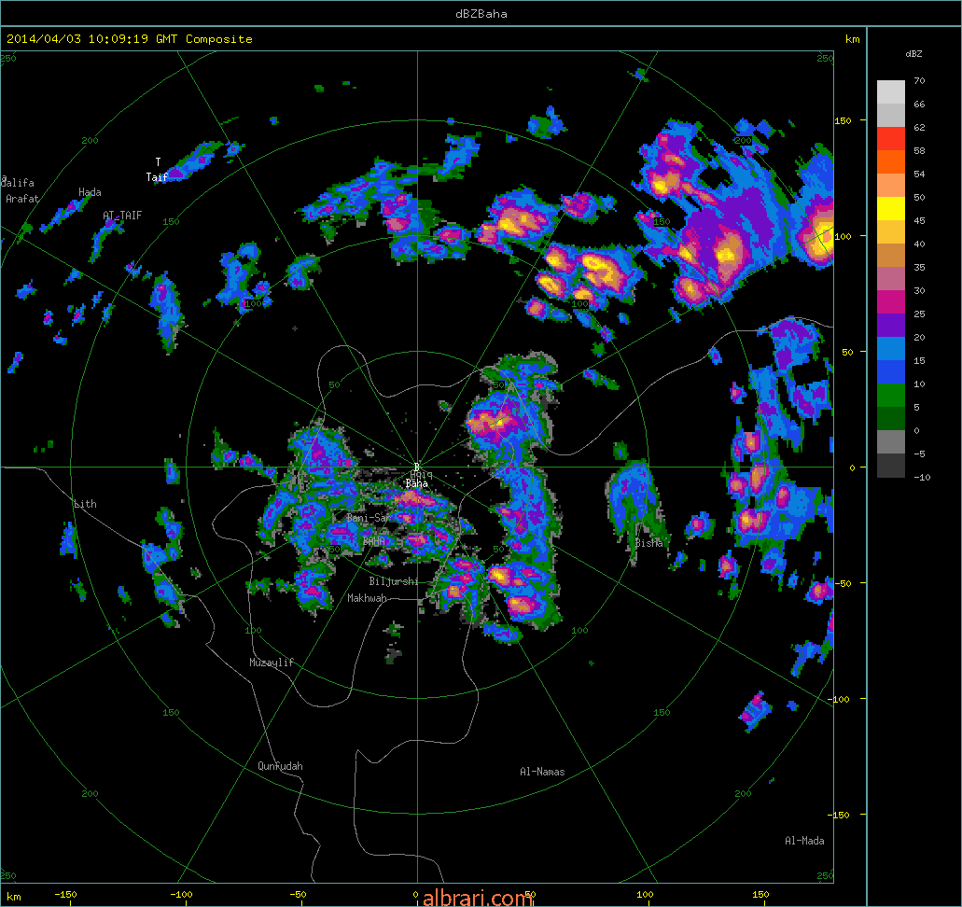Click the legend value -5
Screen dimensions: 962x907
click(919, 453)
